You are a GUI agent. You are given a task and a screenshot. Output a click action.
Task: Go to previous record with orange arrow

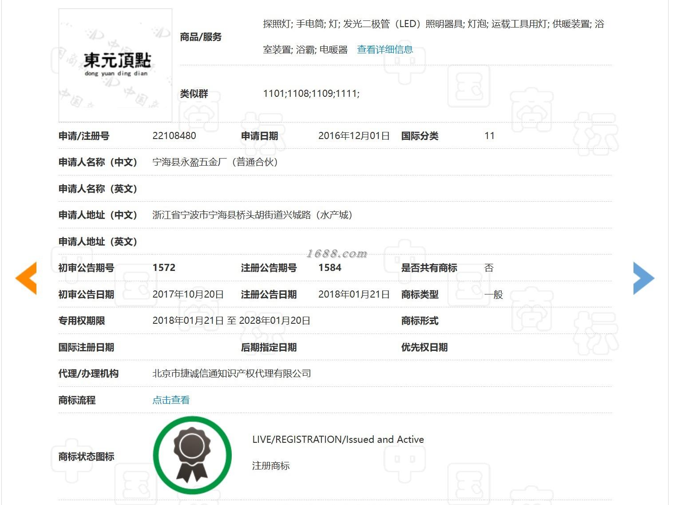pyautogui.click(x=26, y=278)
